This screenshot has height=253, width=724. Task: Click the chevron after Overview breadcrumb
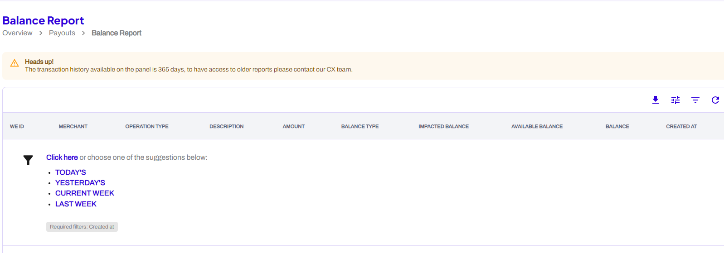click(41, 33)
